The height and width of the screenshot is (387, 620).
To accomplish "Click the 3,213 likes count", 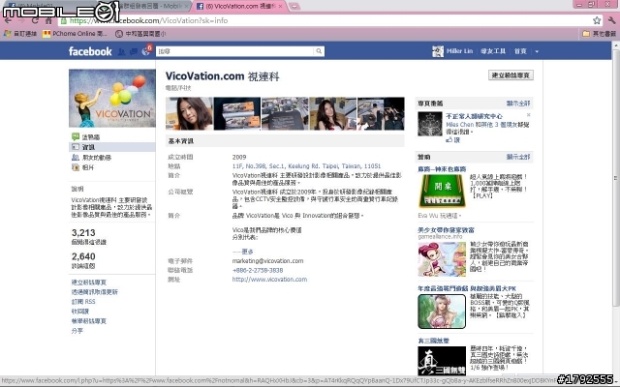I will tap(83, 232).
